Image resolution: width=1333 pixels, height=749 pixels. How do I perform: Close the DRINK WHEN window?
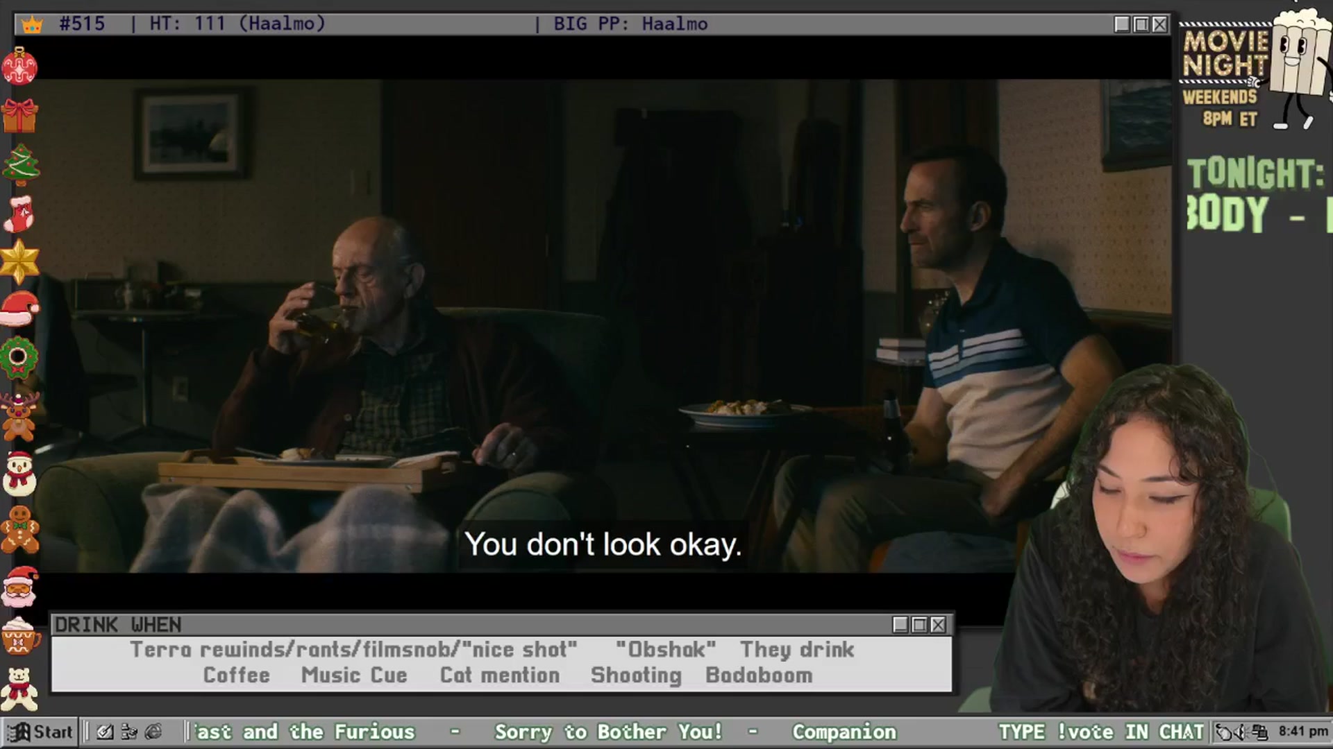(x=938, y=625)
